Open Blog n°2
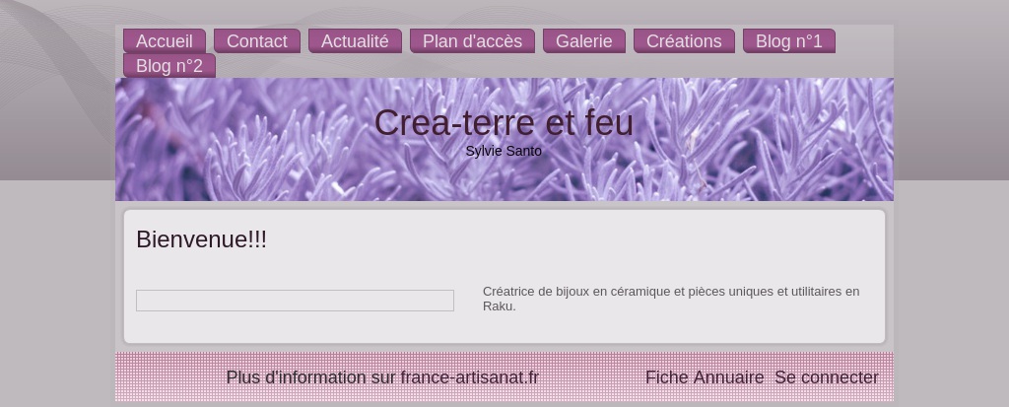 point(169,66)
